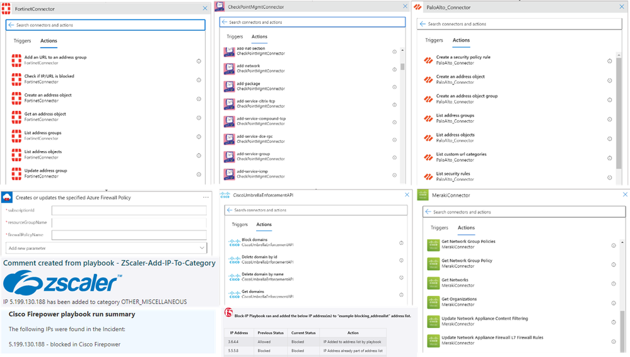Click search field in CiscoUmbrellaEnforcementAPI panel
The height and width of the screenshot is (357, 630).
pos(316,210)
